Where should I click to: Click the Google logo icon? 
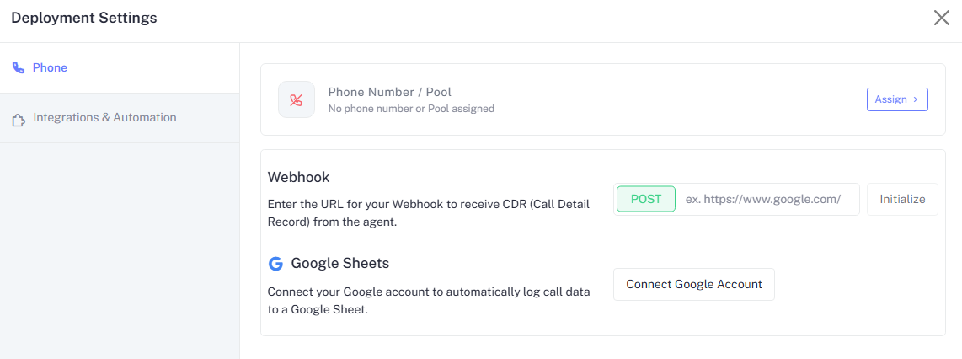click(275, 264)
